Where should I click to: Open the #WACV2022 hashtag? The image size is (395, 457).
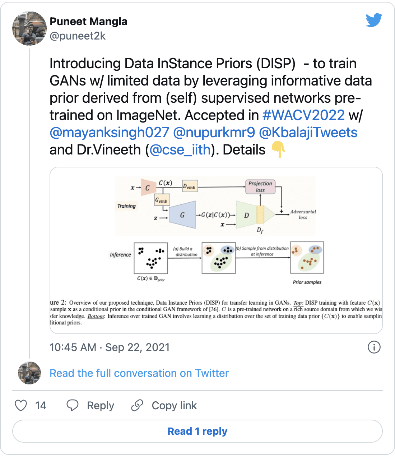(x=304, y=115)
